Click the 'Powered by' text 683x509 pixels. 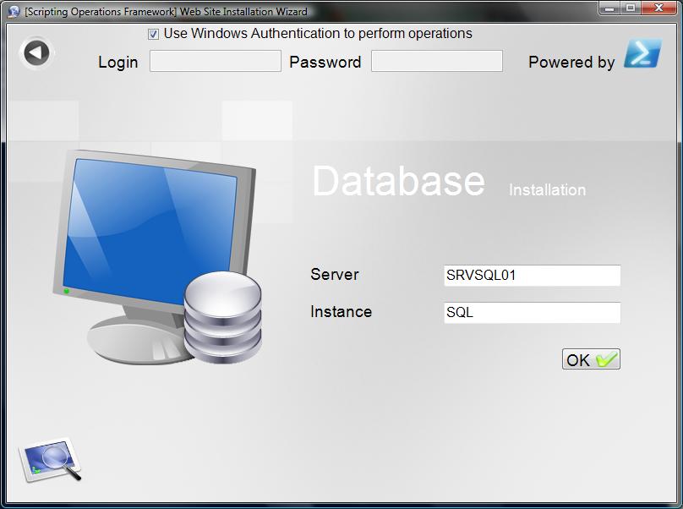click(x=571, y=63)
